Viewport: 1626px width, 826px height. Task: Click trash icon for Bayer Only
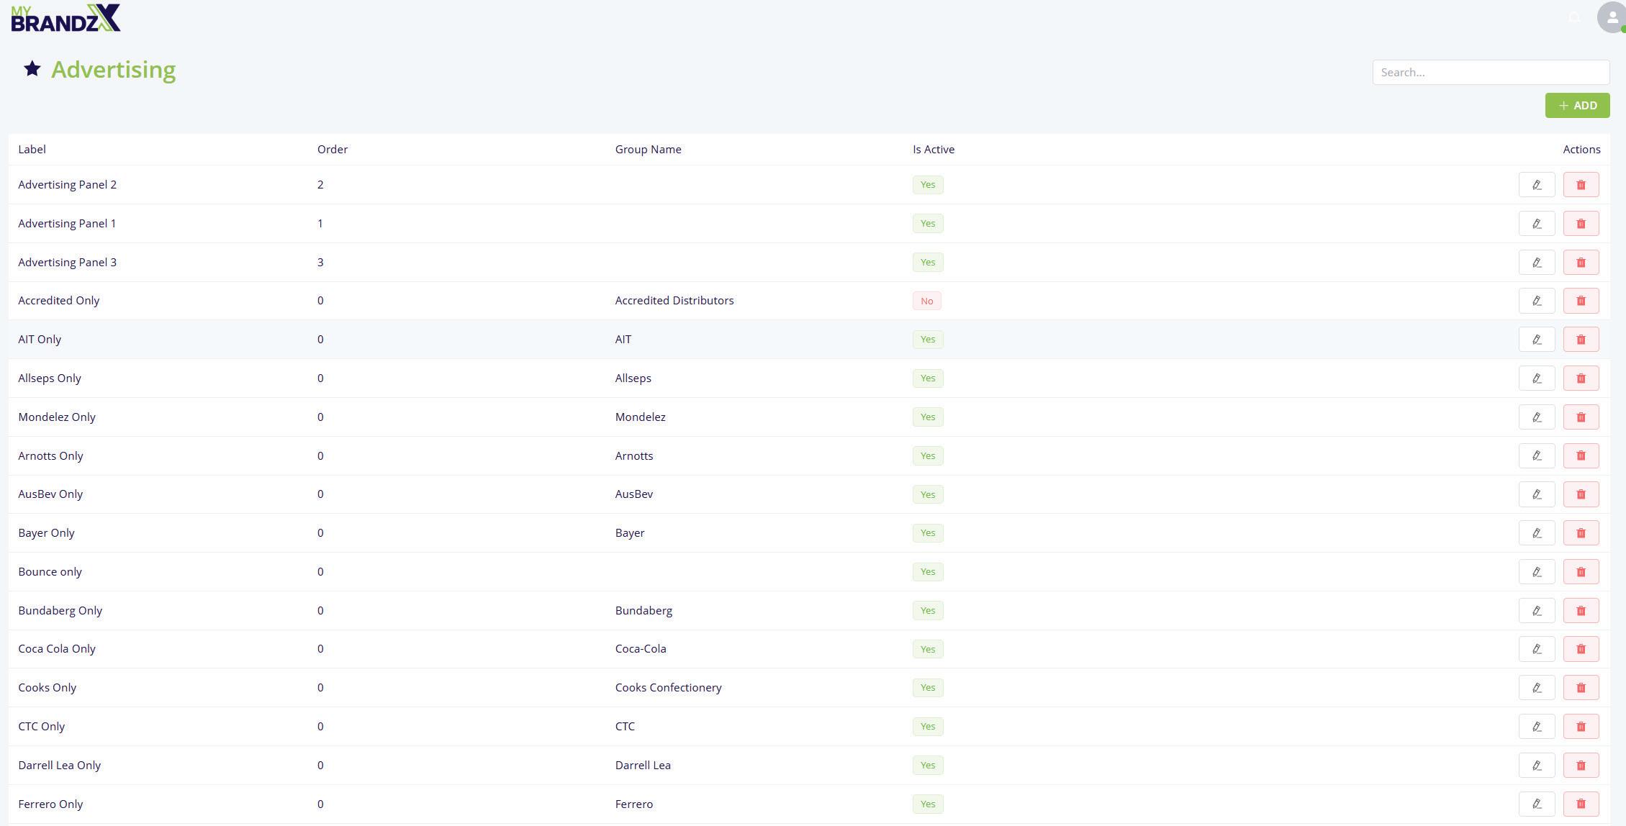pyautogui.click(x=1581, y=533)
